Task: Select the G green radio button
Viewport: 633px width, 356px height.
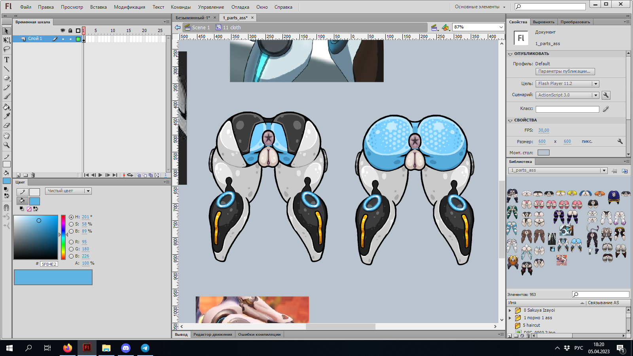Action: point(71,249)
